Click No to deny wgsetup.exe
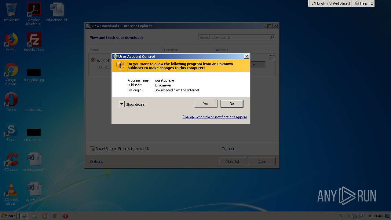Viewport: 391px width, 220px height. [232, 104]
